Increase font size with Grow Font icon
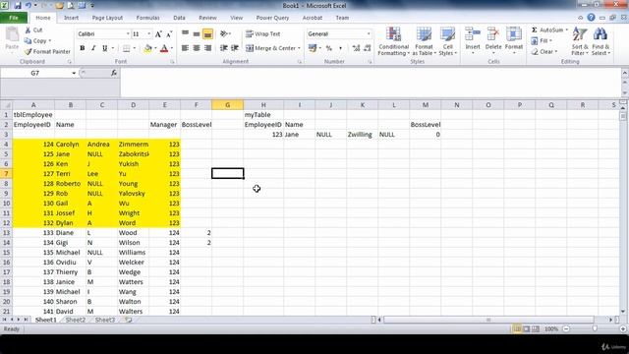 pos(158,34)
